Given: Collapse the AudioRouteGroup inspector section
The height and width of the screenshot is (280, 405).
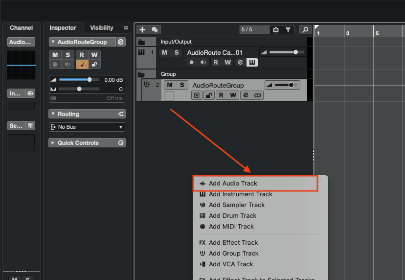Looking at the screenshot, I should click(x=53, y=42).
